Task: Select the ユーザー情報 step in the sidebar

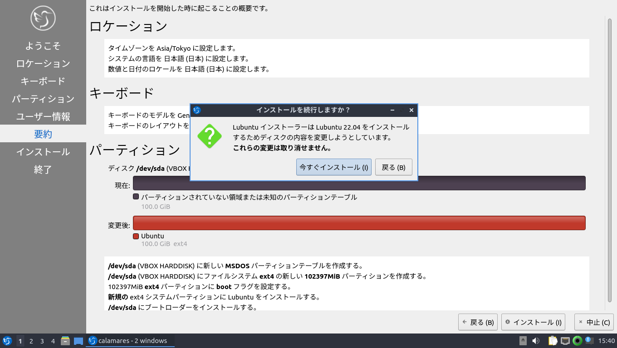Action: pos(43,116)
